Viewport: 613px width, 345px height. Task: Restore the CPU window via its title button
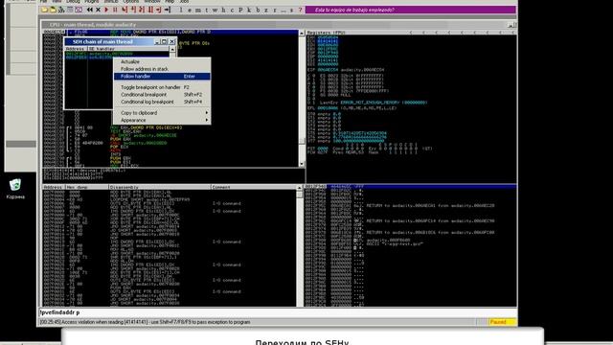click(x=511, y=25)
